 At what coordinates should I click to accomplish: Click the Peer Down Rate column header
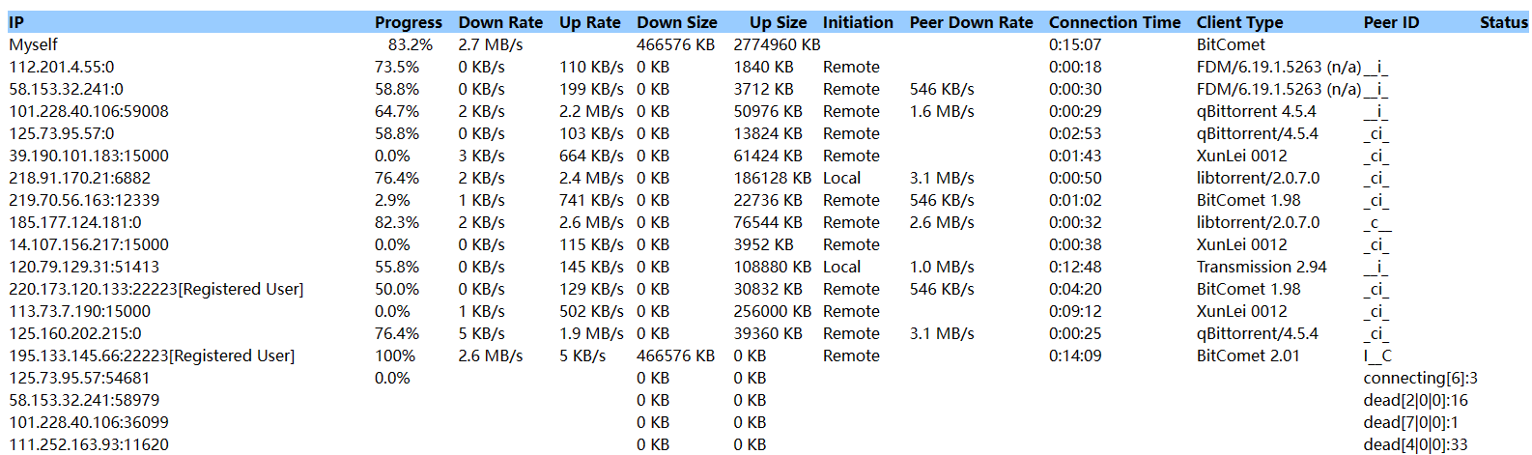click(971, 22)
